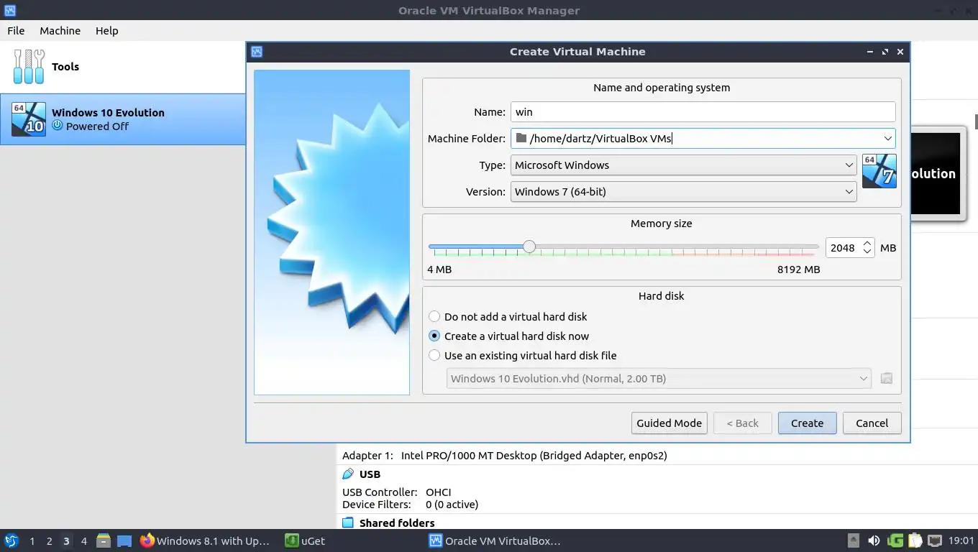Click the Shared folders header label

click(x=397, y=523)
